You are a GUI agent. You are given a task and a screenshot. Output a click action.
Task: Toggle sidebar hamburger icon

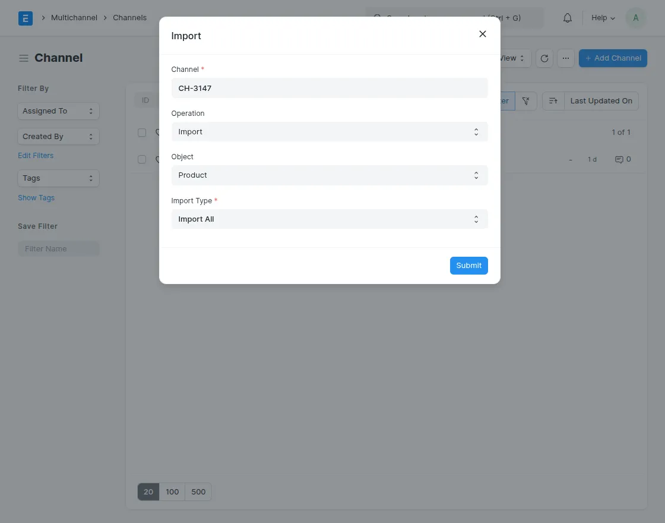coord(24,58)
